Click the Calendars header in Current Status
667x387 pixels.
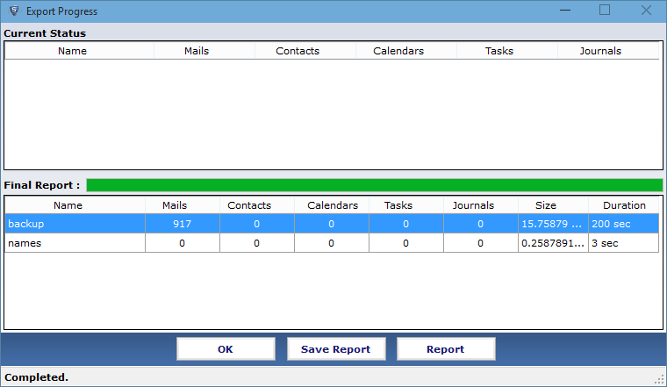(398, 51)
